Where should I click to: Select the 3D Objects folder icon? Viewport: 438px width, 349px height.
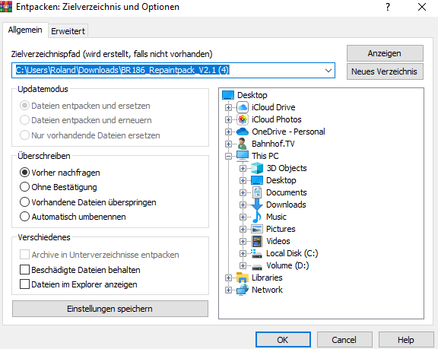click(257, 168)
